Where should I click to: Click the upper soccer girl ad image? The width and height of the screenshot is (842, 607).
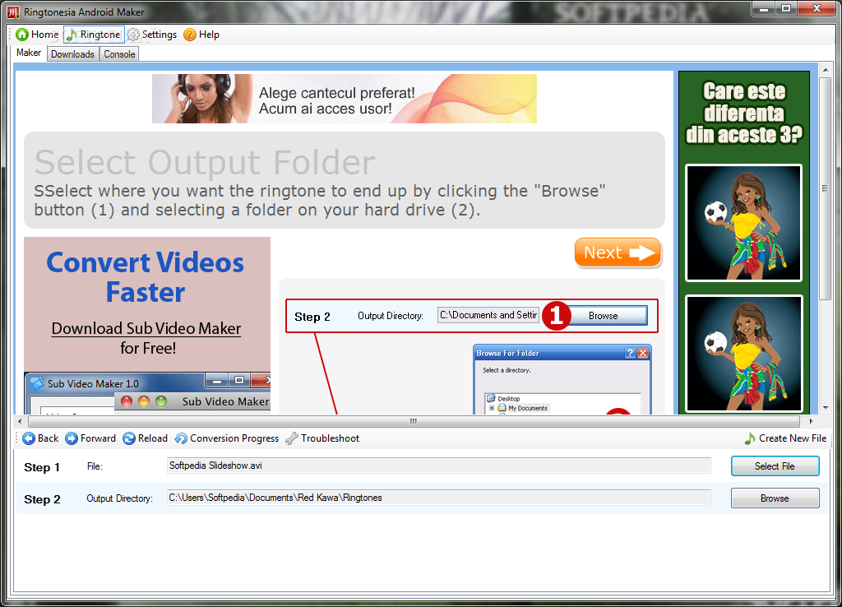pos(743,223)
